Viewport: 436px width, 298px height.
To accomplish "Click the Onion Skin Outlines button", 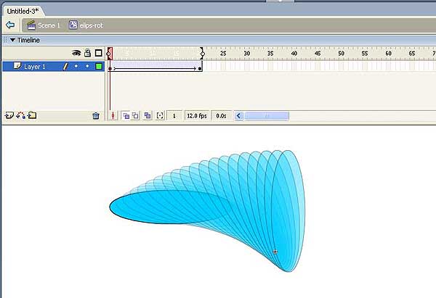I will click(x=135, y=115).
